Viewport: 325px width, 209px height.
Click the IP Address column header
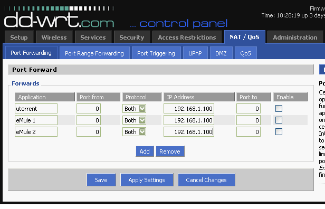pos(199,97)
